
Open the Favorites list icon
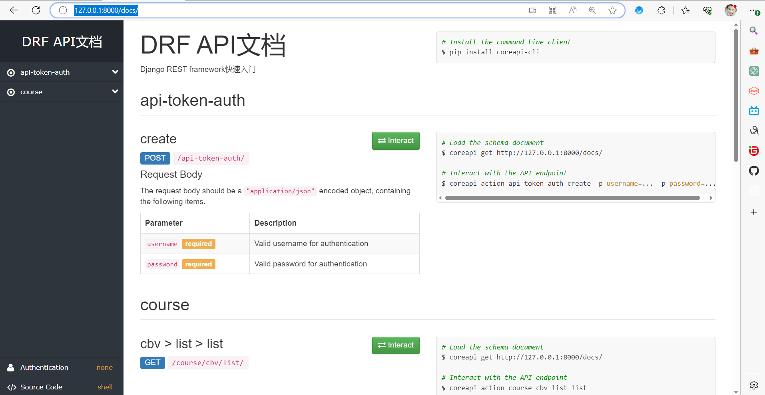(685, 10)
